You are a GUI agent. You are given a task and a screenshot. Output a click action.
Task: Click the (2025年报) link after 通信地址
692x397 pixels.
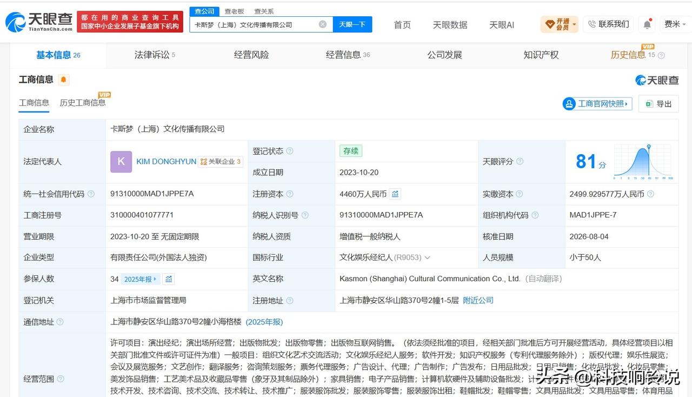point(264,322)
